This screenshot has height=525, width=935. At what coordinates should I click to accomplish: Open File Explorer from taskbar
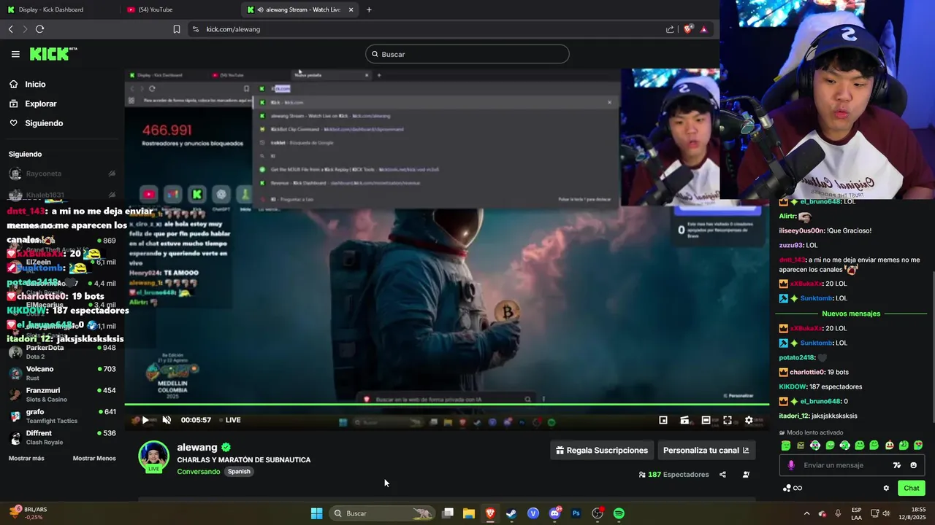pyautogui.click(x=469, y=513)
